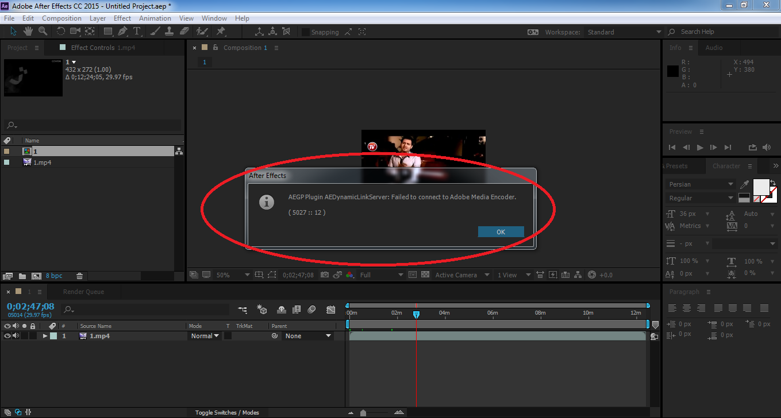
Task: Toggle the Pixel Aspect Ratio Correction button
Action: click(x=540, y=275)
